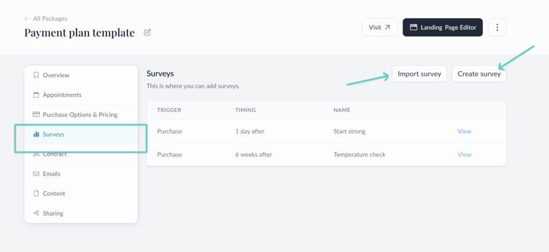549x252 pixels.
Task: Open the Landing Page Editor
Action: [443, 27]
